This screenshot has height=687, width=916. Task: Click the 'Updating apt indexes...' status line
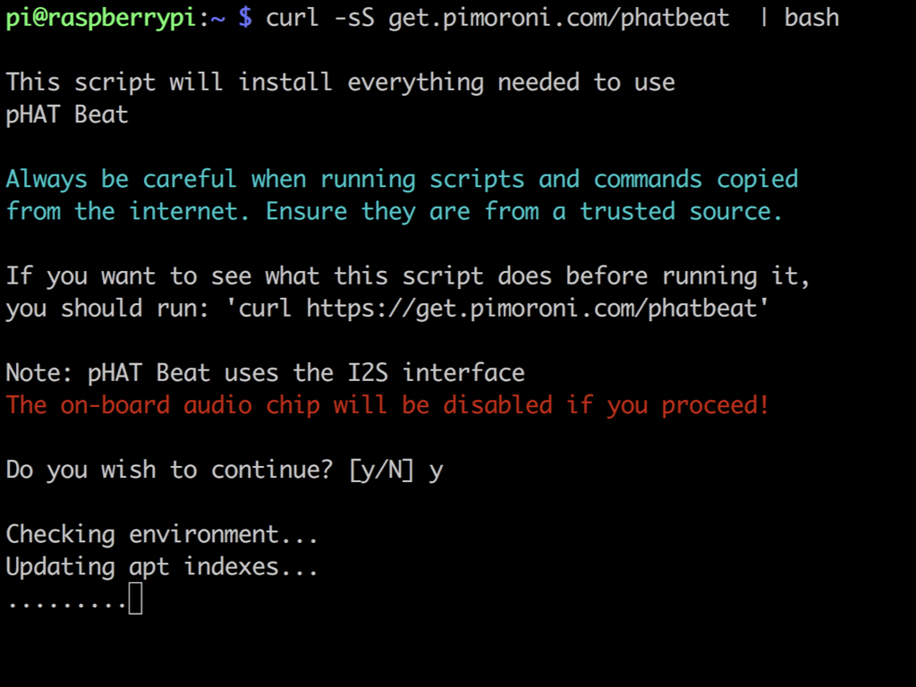pyautogui.click(x=162, y=567)
